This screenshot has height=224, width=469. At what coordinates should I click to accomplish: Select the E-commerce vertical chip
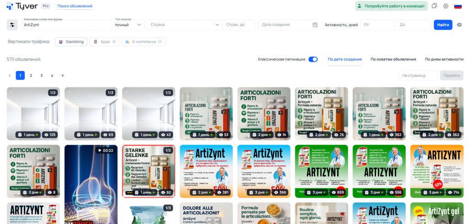coord(143,42)
